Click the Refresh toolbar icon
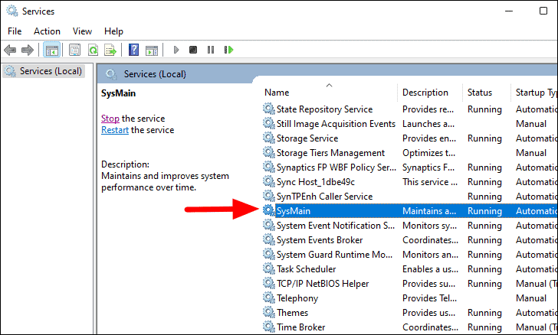 (93, 50)
